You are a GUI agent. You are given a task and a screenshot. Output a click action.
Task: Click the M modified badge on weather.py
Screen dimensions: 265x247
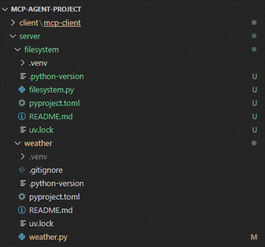(254, 237)
